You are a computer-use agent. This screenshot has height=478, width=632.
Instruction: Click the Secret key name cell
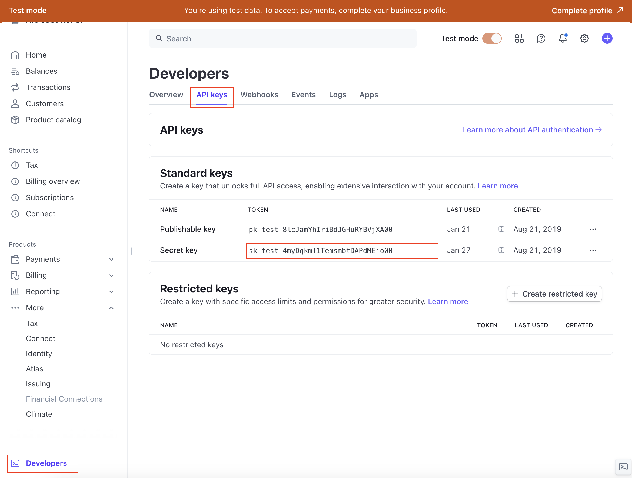tap(179, 250)
